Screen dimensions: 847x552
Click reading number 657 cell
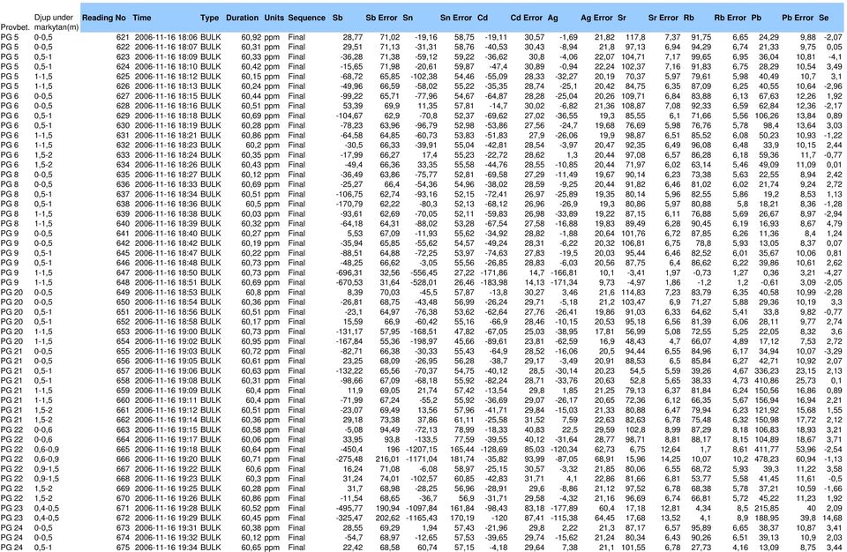click(x=123, y=371)
